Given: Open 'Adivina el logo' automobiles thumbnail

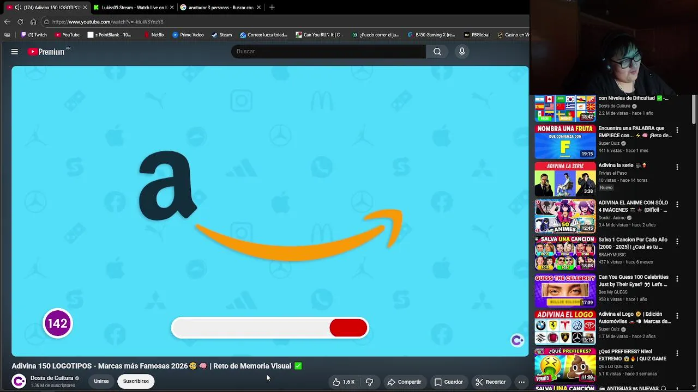Looking at the screenshot, I should click(565, 328).
